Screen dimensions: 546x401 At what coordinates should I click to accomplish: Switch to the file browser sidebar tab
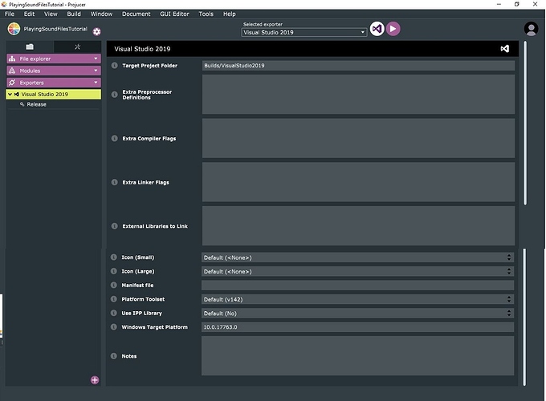(x=30, y=47)
